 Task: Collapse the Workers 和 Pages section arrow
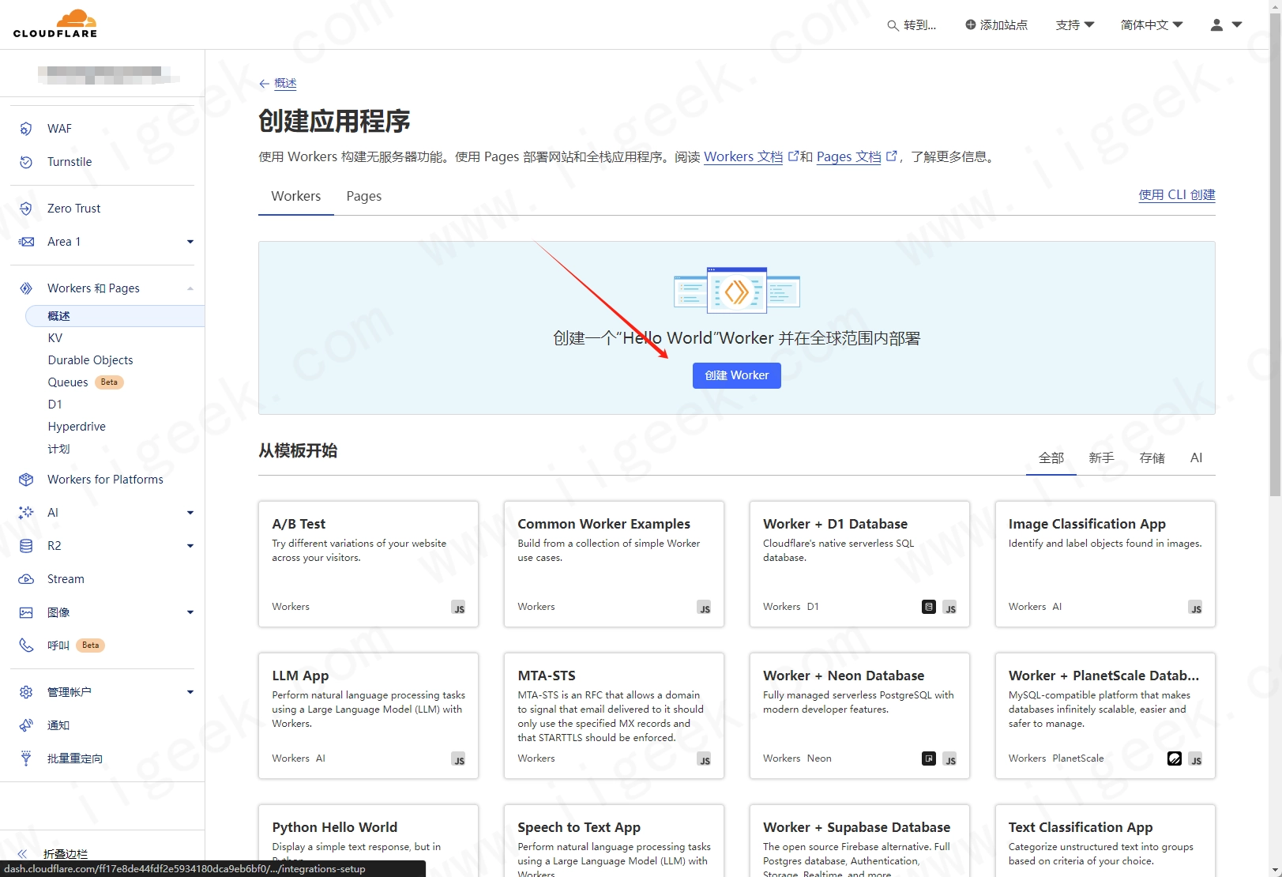point(190,288)
